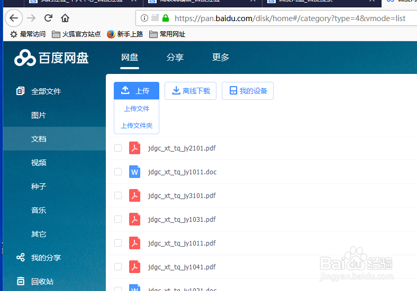The height and width of the screenshot is (291, 417).
Task: Click the Word icon of jdgc_xt_tq_jy1011.doc
Action: [134, 172]
